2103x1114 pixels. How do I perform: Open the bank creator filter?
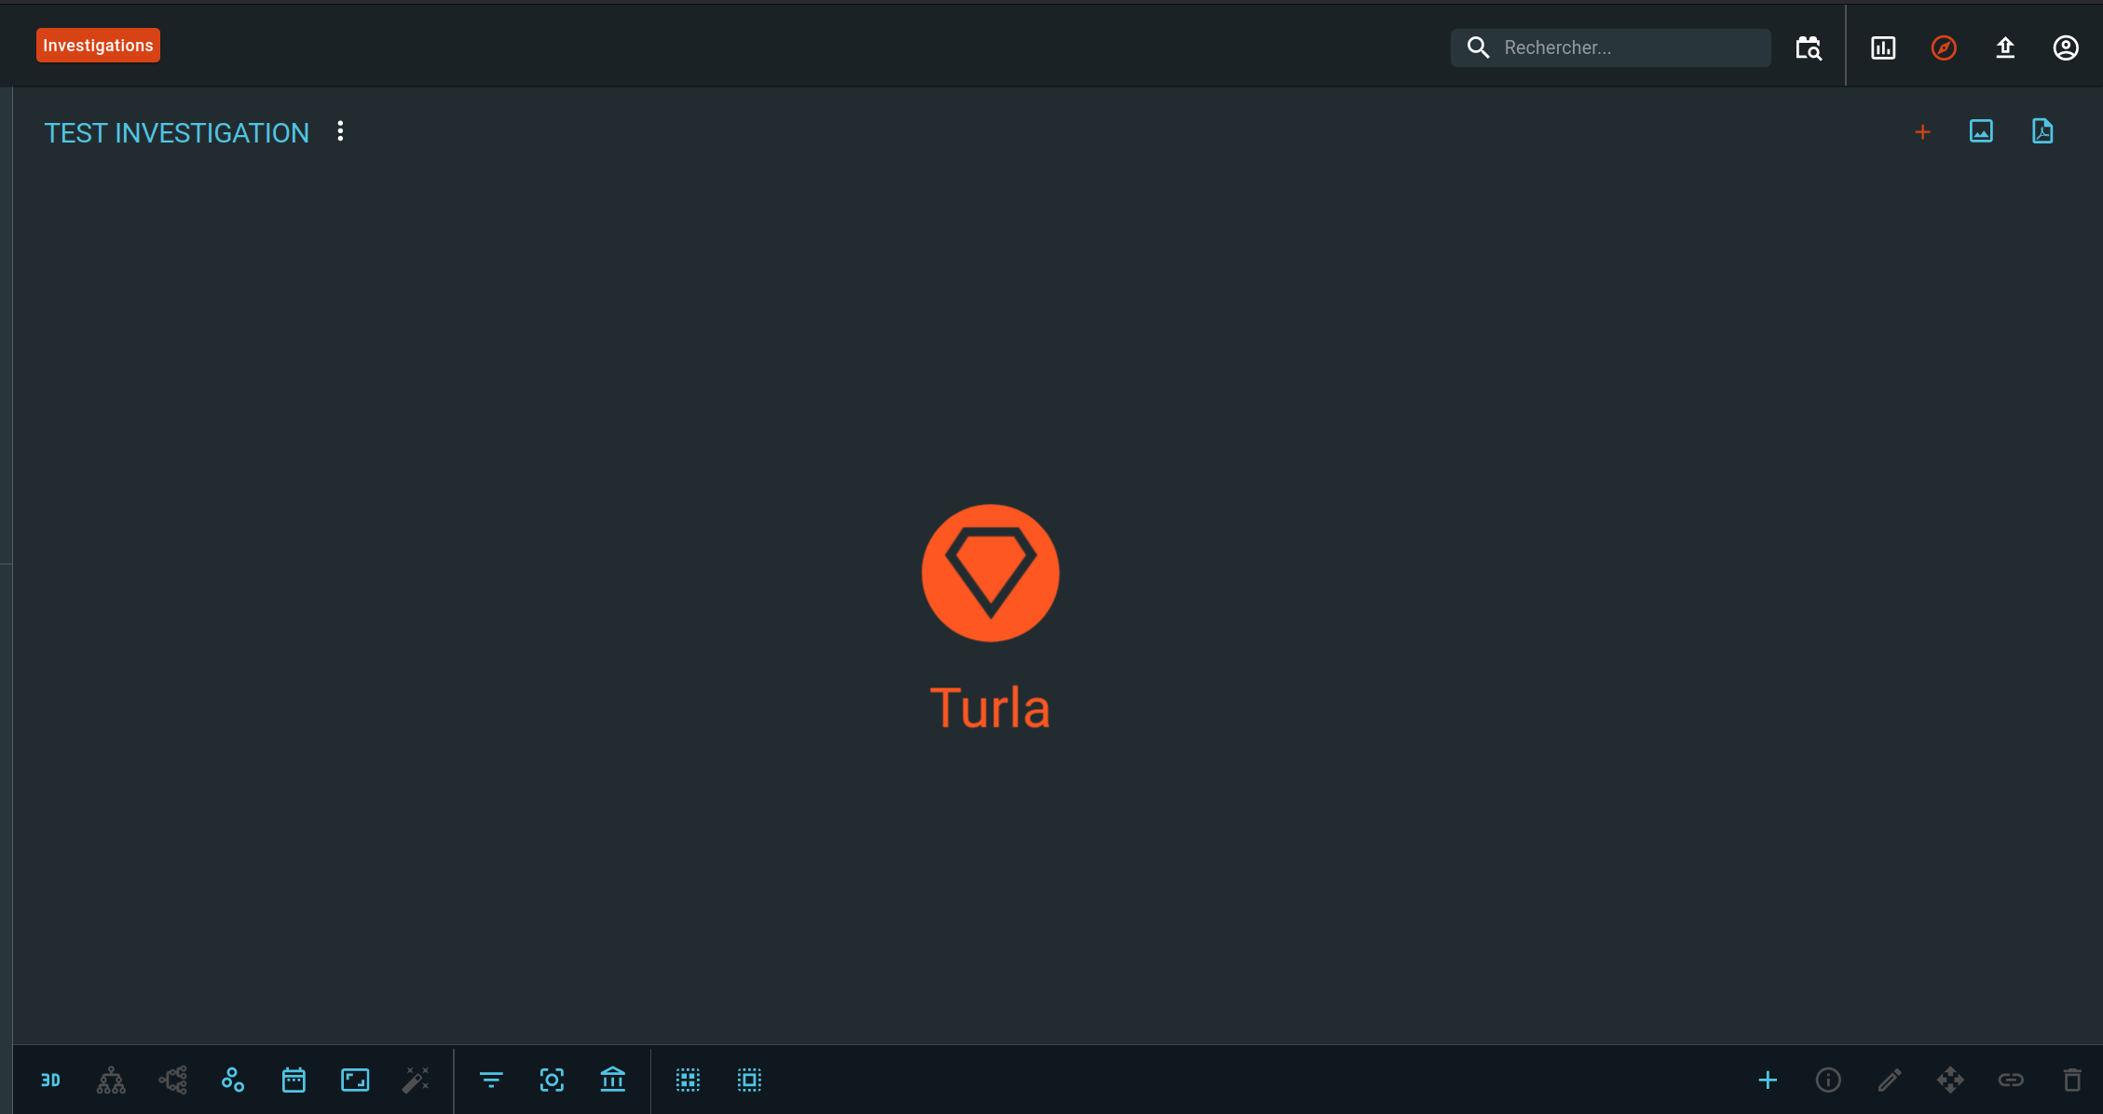coord(613,1080)
